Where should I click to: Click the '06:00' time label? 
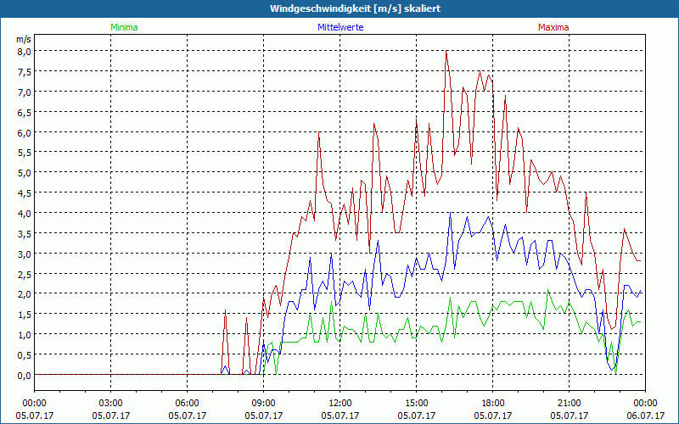[x=187, y=404]
